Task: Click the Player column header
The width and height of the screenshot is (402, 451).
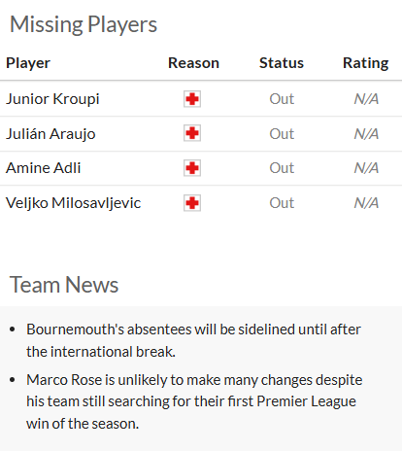Action: click(28, 63)
